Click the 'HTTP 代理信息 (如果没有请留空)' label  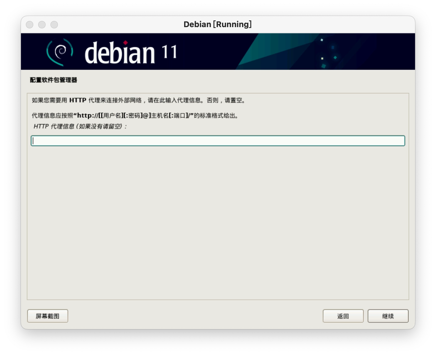point(80,126)
